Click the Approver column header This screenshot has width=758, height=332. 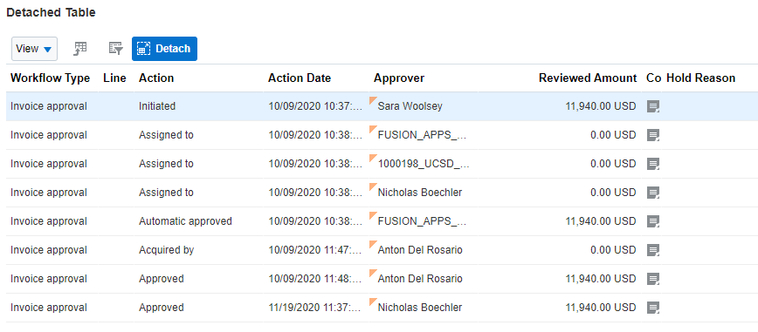click(x=399, y=78)
